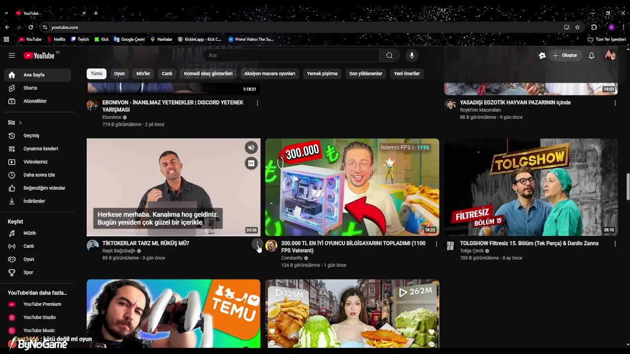Open Oyun under Keşfet in sidebar
Image resolution: width=630 pixels, height=354 pixels.
click(x=37, y=259)
